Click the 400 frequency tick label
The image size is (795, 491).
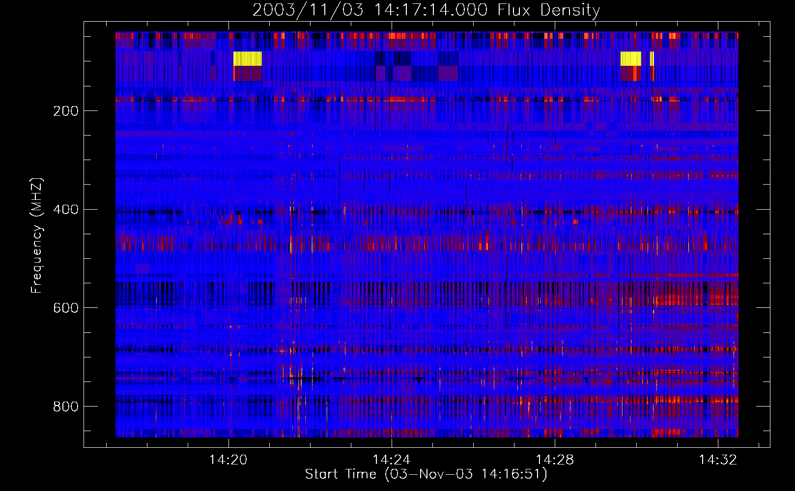66,210
